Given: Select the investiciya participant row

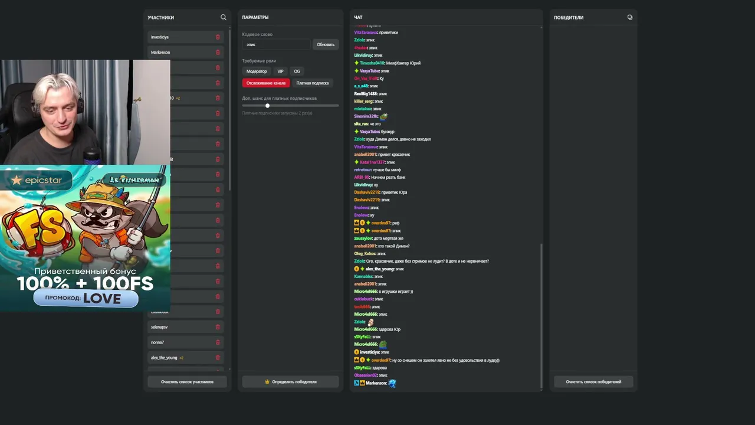Looking at the screenshot, I should point(186,37).
